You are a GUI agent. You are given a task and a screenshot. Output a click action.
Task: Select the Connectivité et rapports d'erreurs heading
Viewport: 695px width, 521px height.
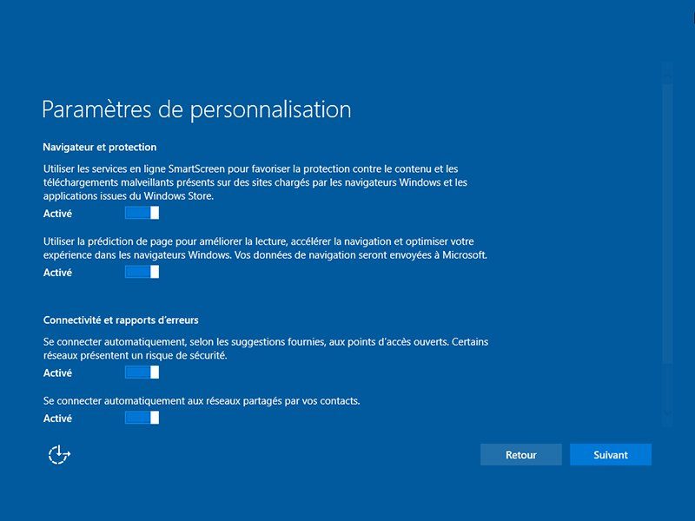121,320
